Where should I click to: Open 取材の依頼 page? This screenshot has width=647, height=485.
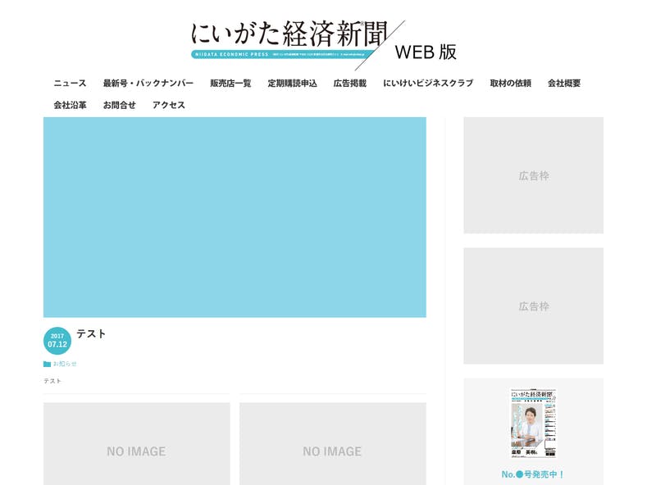pos(510,84)
